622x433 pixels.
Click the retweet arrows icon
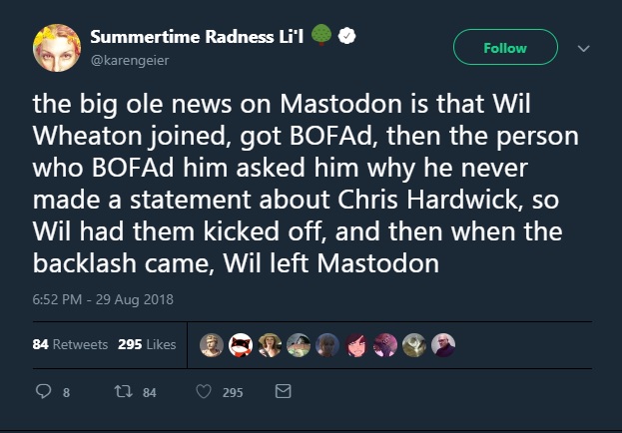124,392
